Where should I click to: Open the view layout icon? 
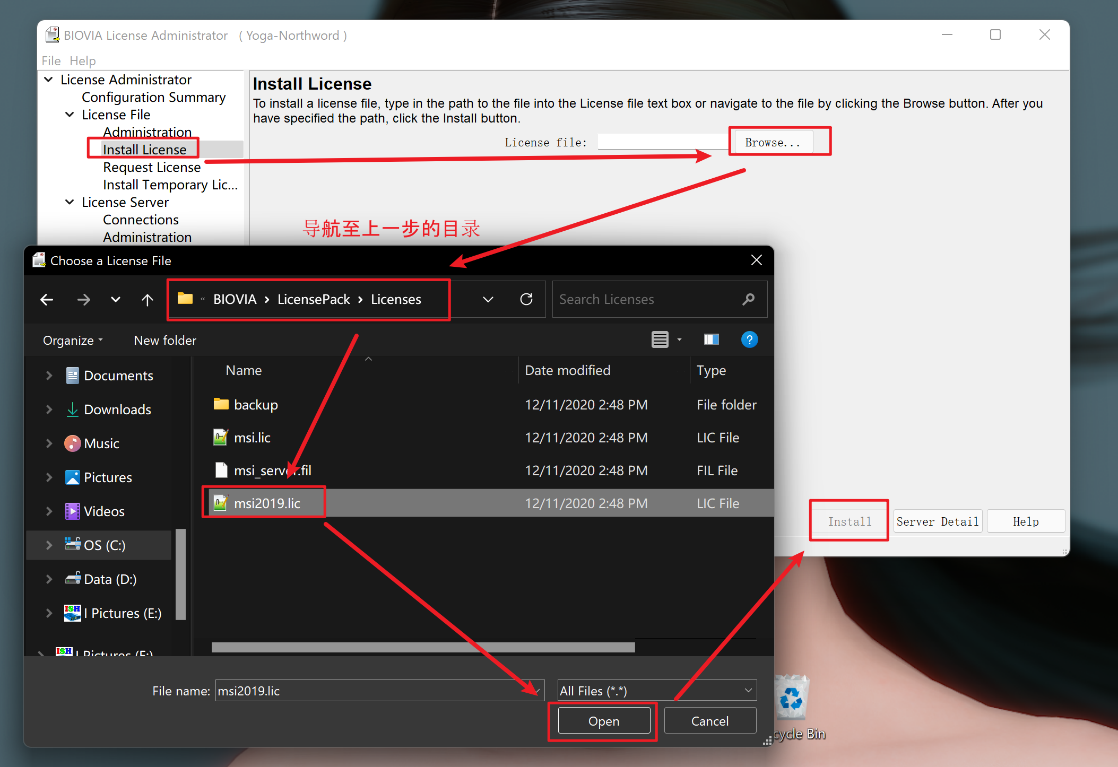660,339
